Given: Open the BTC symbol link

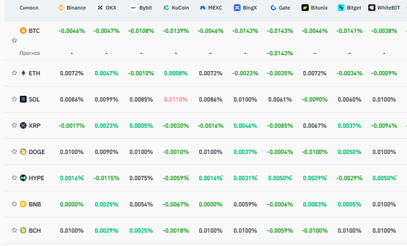Looking at the screenshot, I should pos(34,31).
